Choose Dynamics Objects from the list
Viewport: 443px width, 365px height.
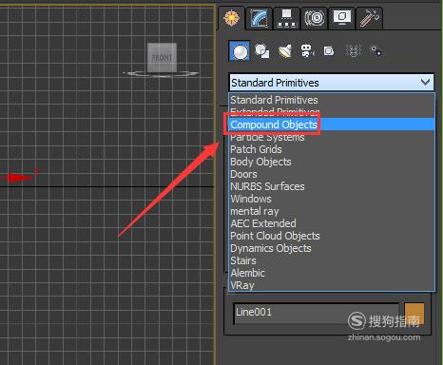[332, 248]
